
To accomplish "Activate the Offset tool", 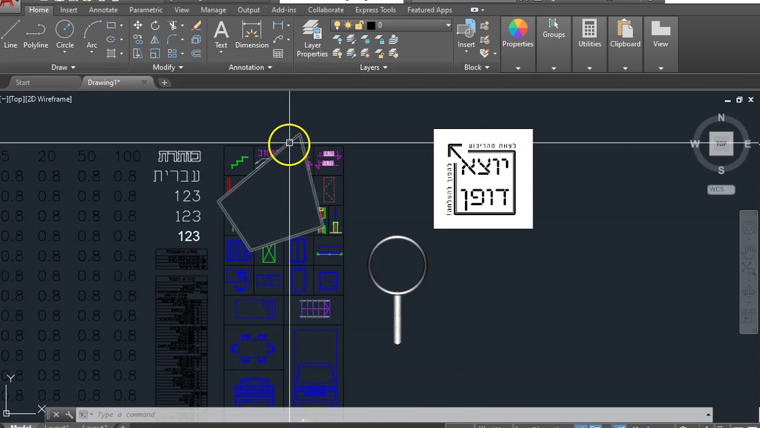I will pyautogui.click(x=197, y=53).
